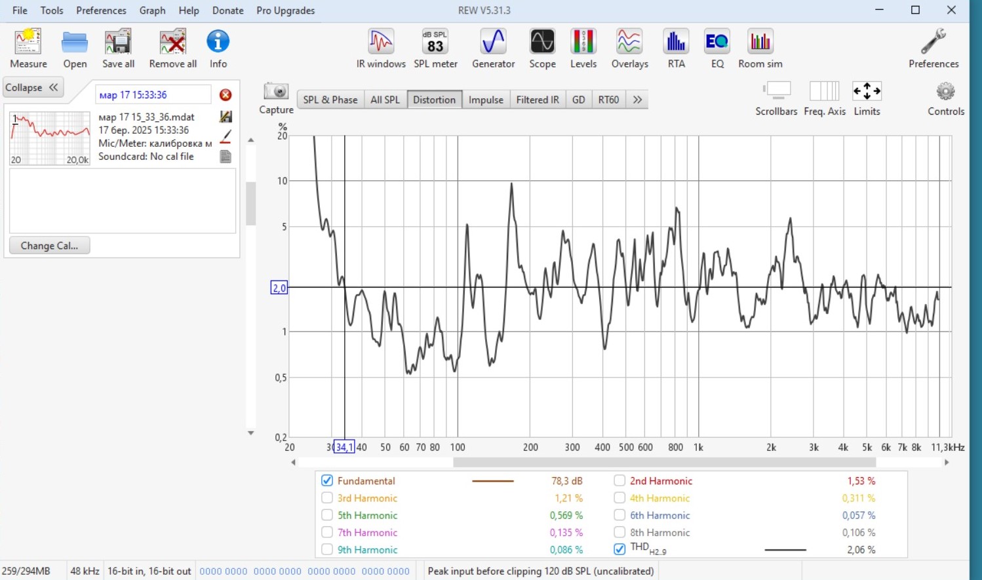Click the Change Cal... button
Viewport: 982px width, 580px height.
[49, 246]
